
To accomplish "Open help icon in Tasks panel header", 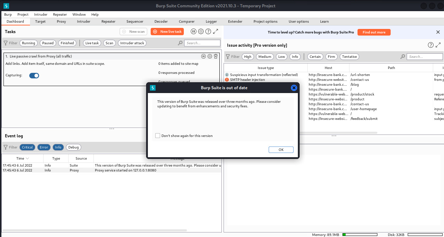I will coord(208,31).
